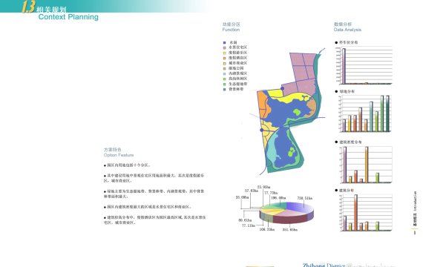Click the small green island in upper lake
Image resolution: width=423 pixels, height=267 pixels.
tap(297, 112)
